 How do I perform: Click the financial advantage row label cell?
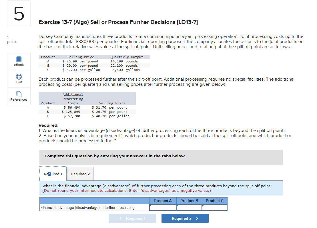pos(94,207)
